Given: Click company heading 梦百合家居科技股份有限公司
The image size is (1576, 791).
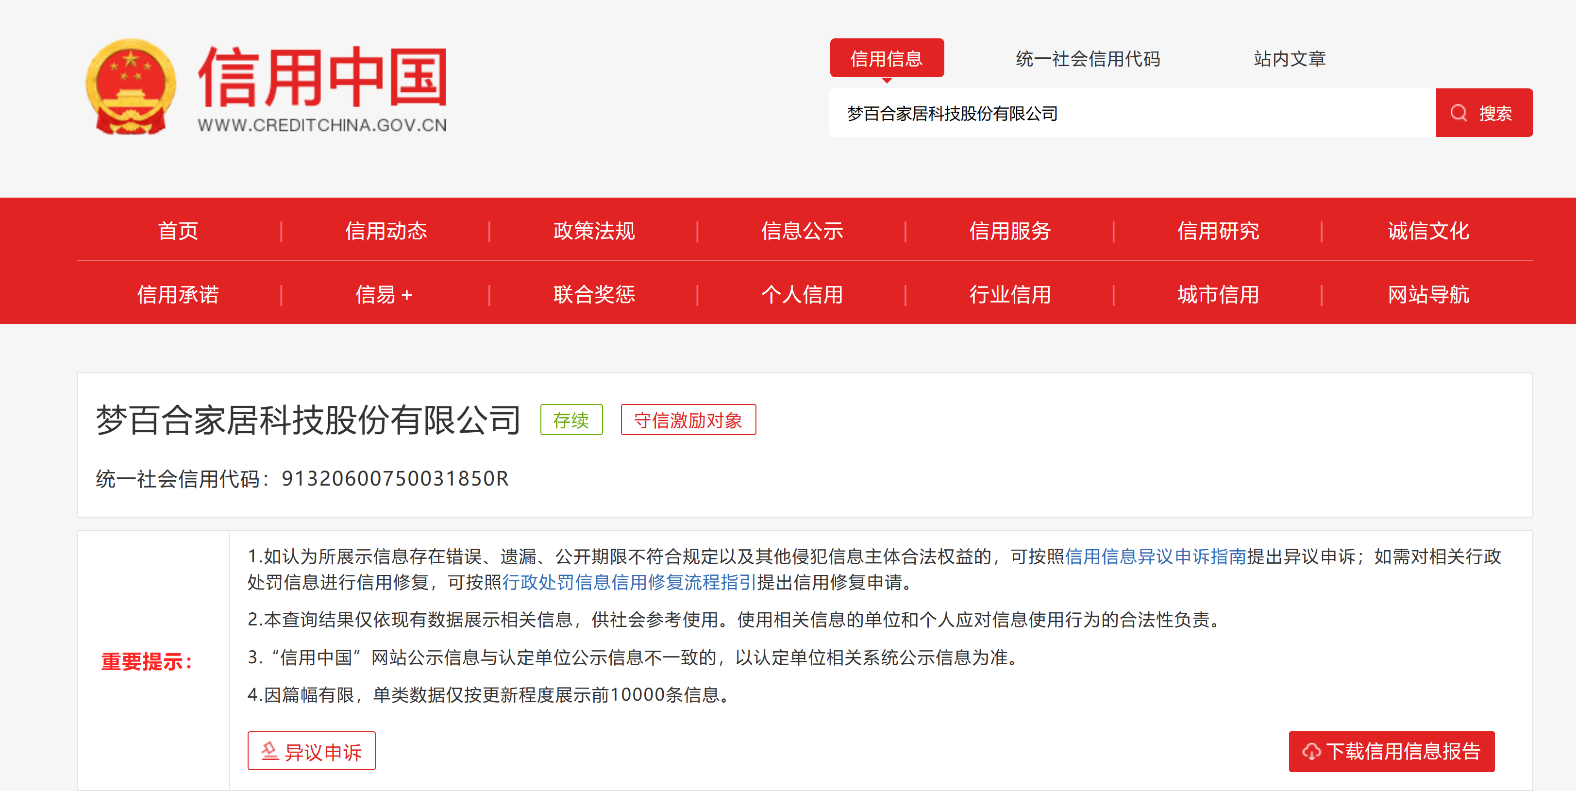Looking at the screenshot, I should (x=308, y=421).
